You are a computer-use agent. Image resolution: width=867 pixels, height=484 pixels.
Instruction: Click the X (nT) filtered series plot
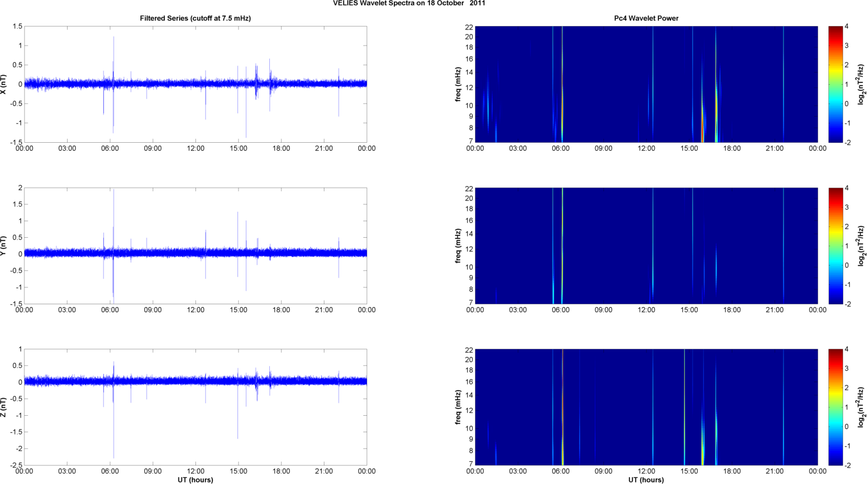click(195, 84)
